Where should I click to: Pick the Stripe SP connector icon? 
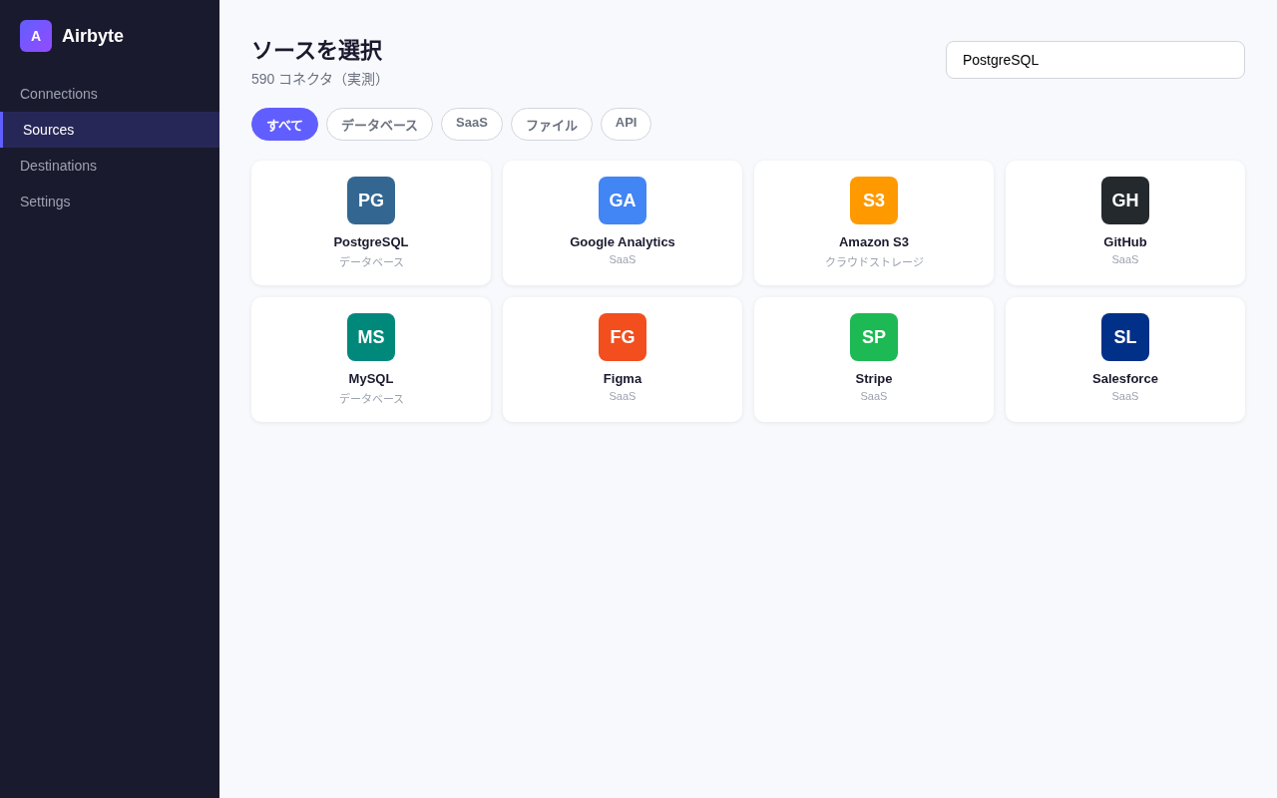874,337
